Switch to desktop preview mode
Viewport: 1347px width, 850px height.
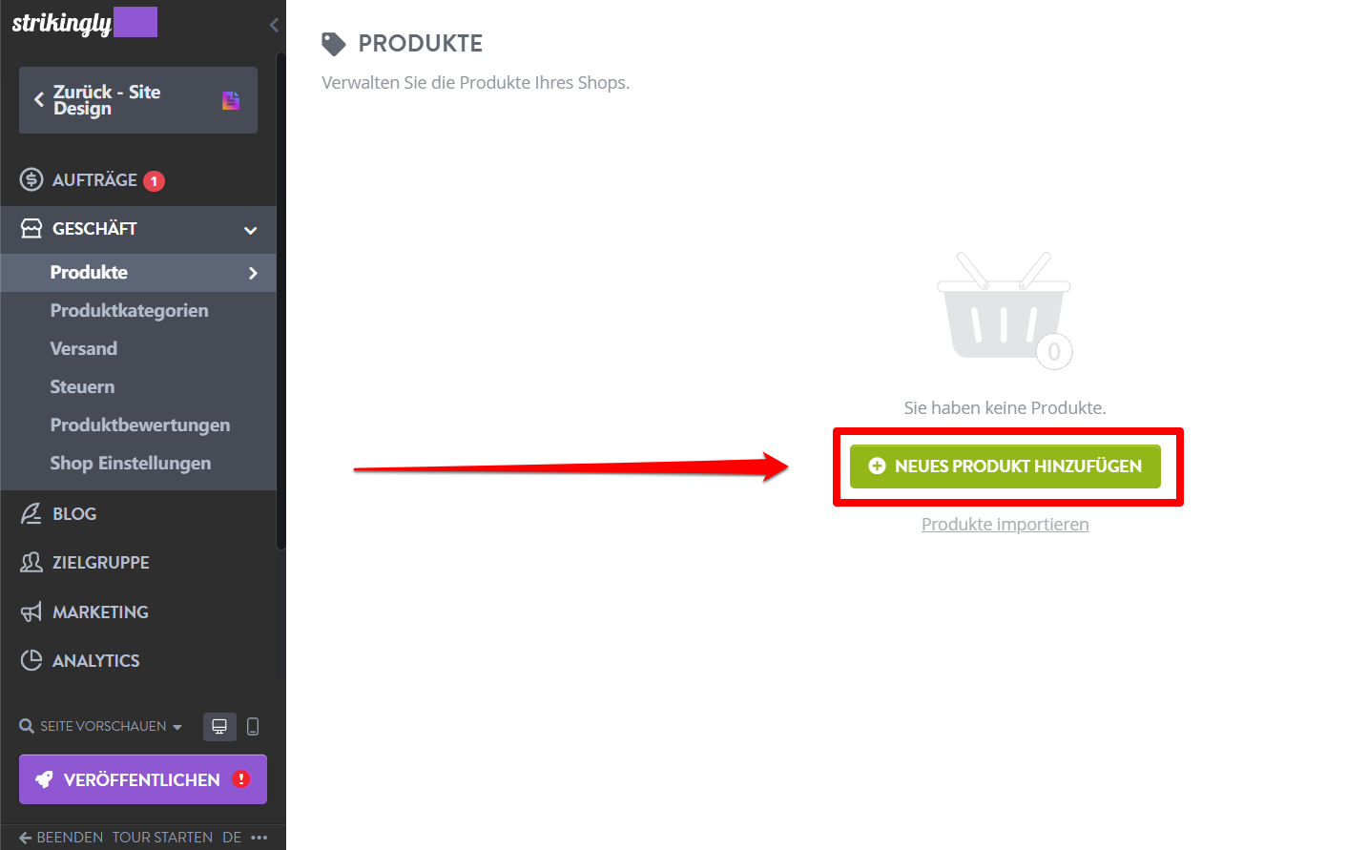point(219,727)
